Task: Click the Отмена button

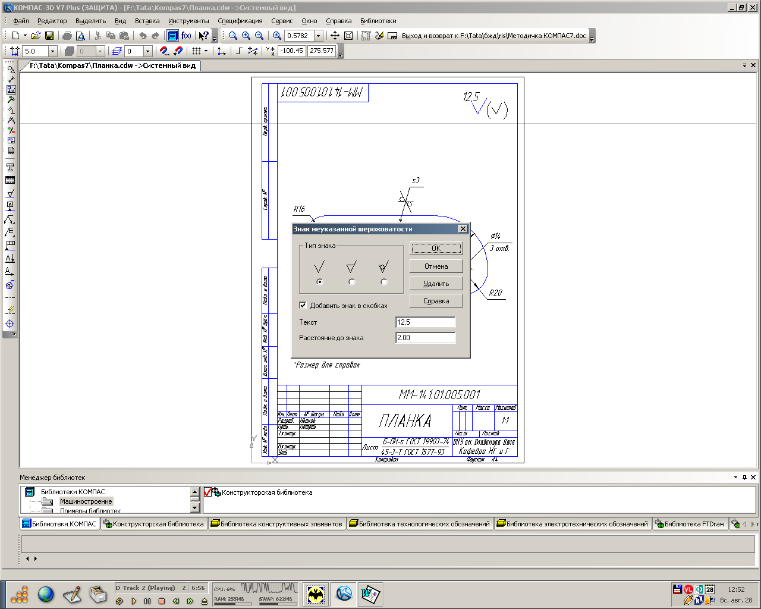Action: [436, 266]
